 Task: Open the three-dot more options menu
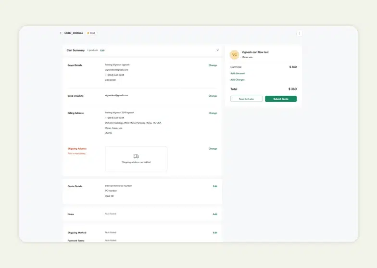[300, 33]
